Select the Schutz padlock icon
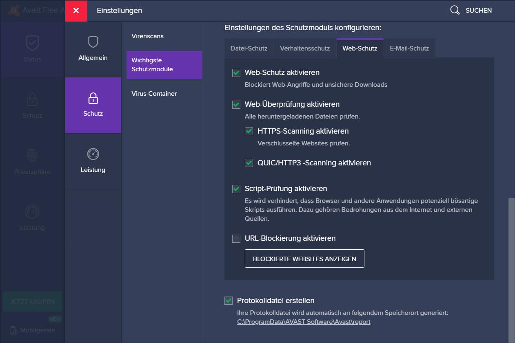The height and width of the screenshot is (343, 515). [93, 98]
